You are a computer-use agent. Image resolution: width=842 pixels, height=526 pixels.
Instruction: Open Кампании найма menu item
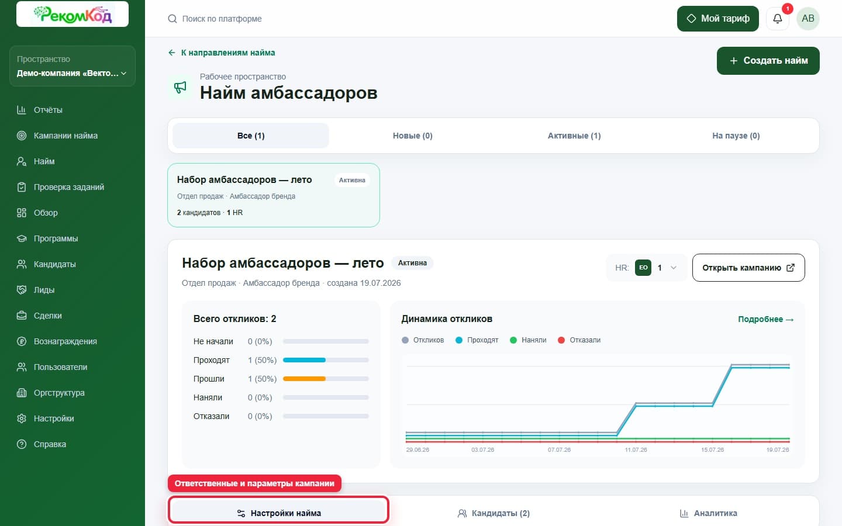73,136
